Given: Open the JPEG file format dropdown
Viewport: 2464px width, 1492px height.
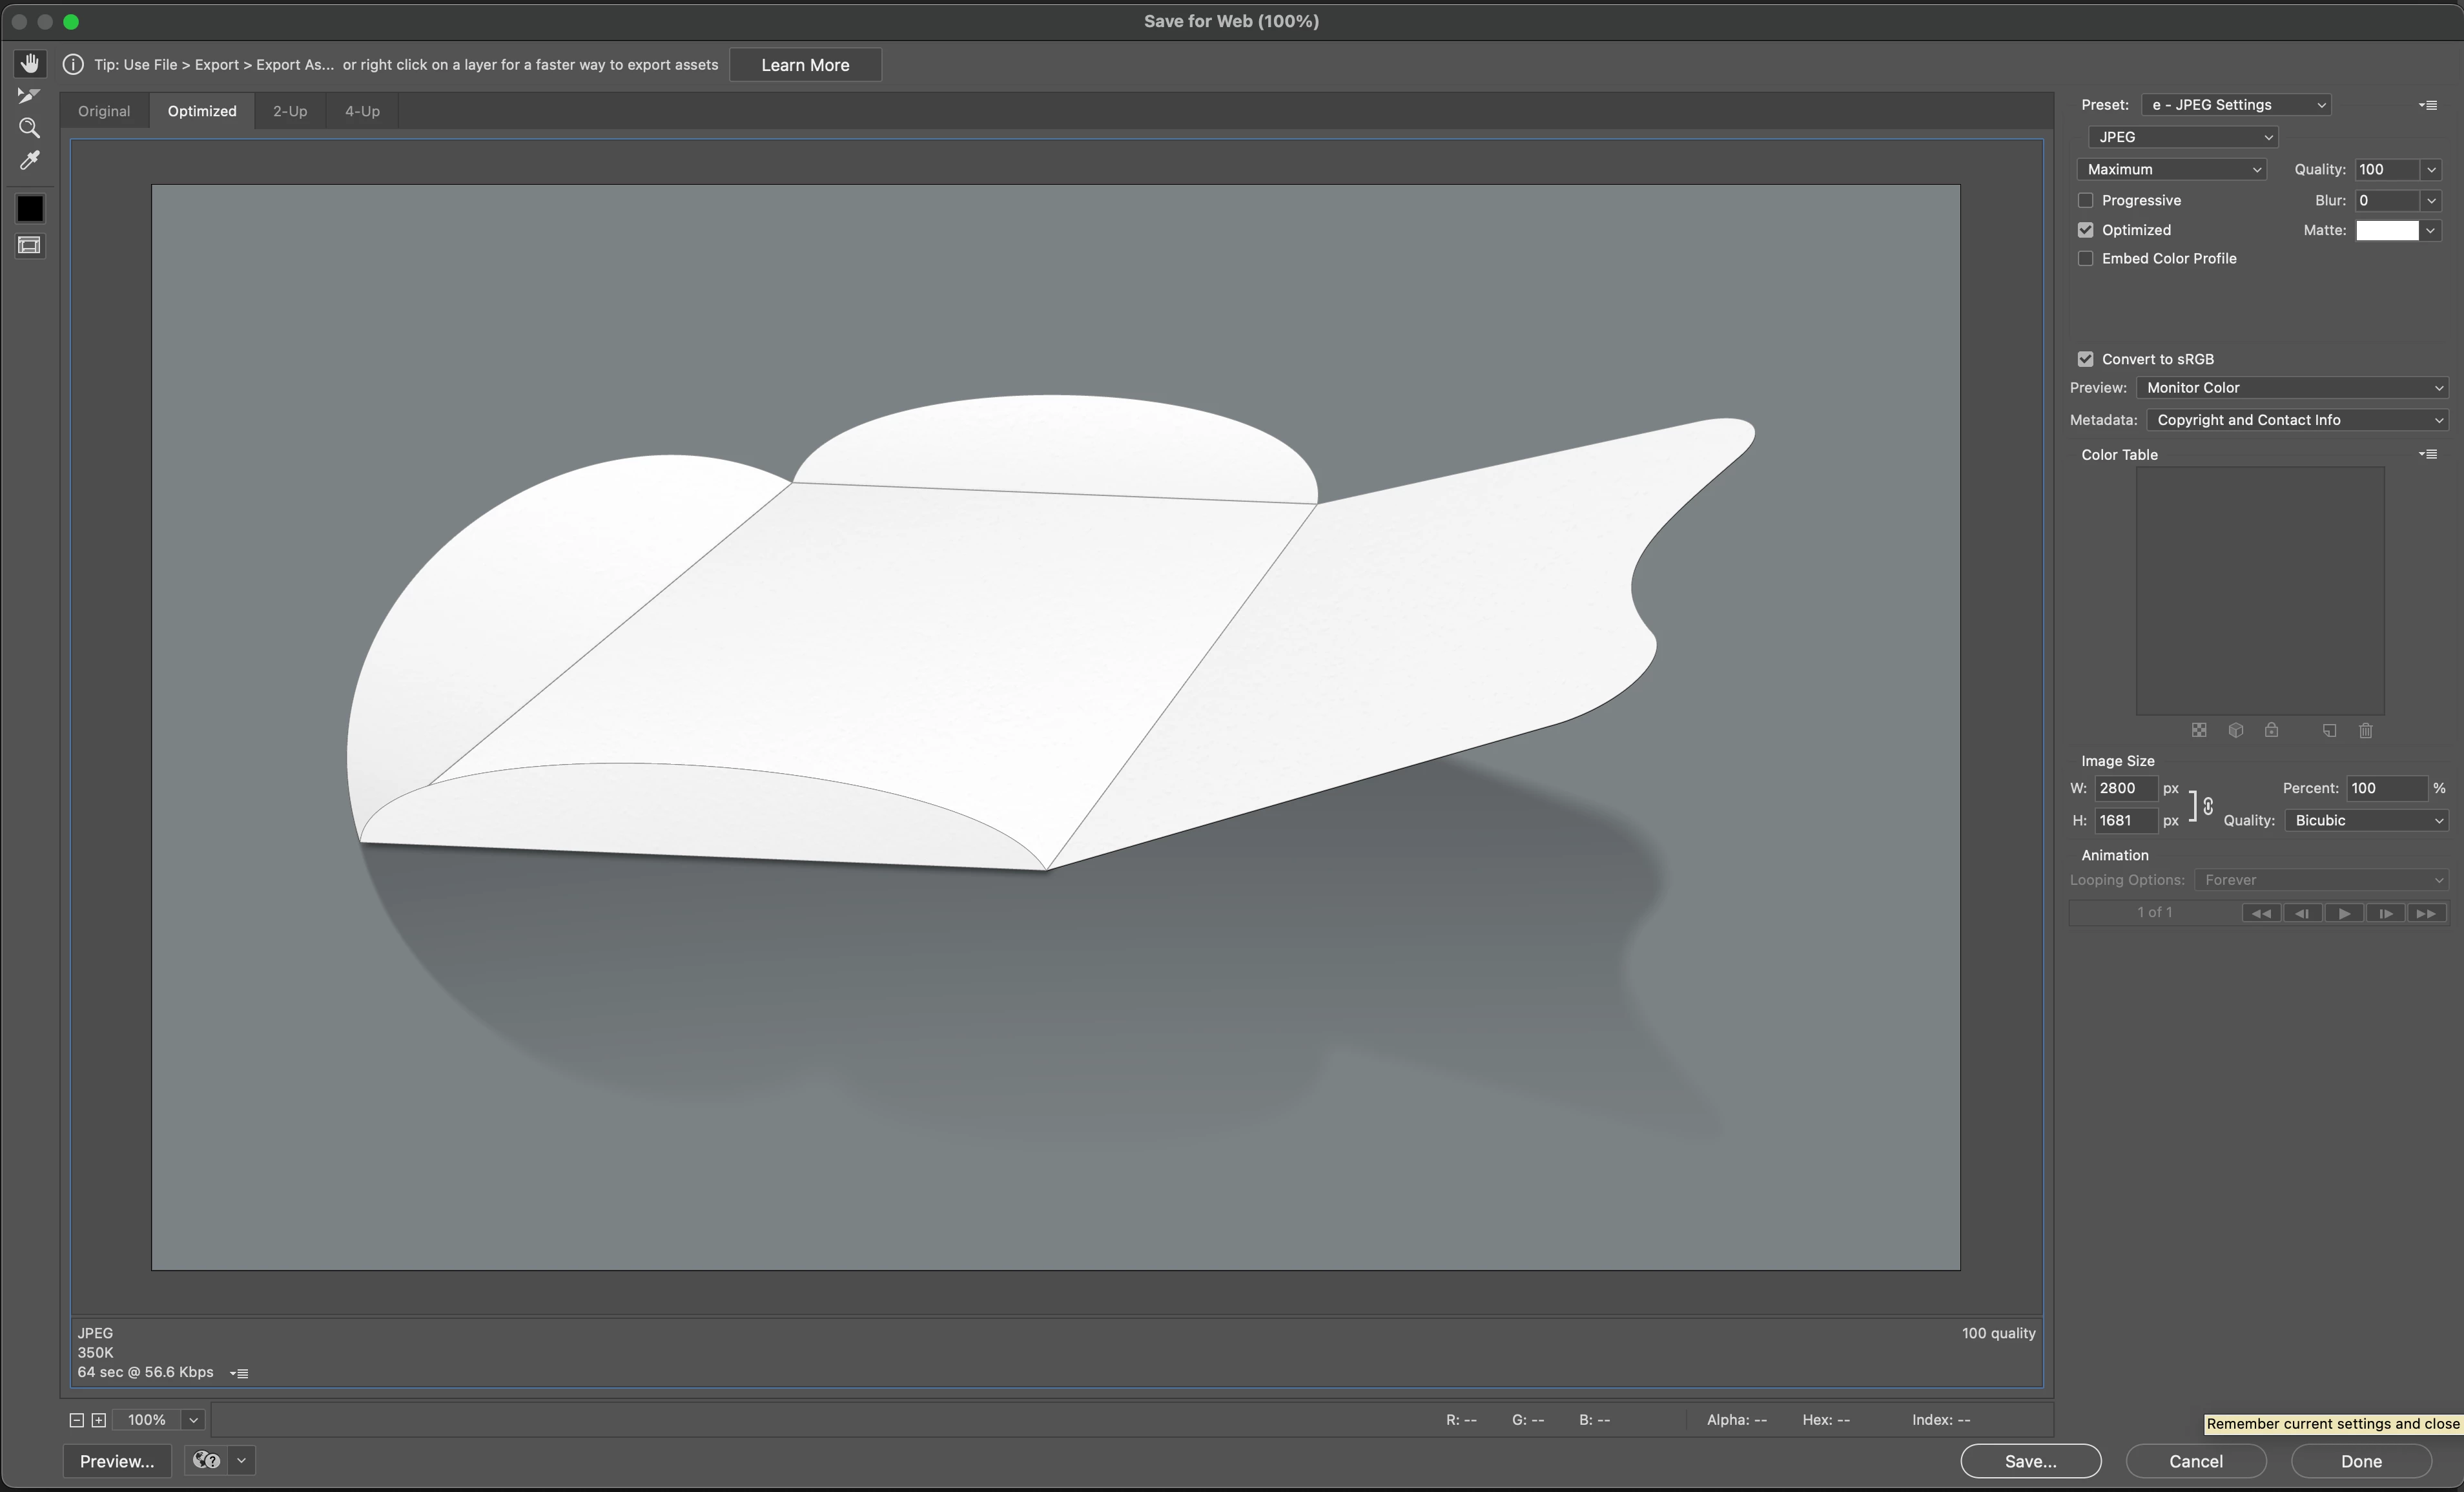Looking at the screenshot, I should click(2182, 137).
